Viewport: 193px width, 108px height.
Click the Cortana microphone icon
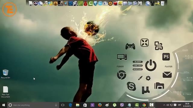tap(56, 105)
